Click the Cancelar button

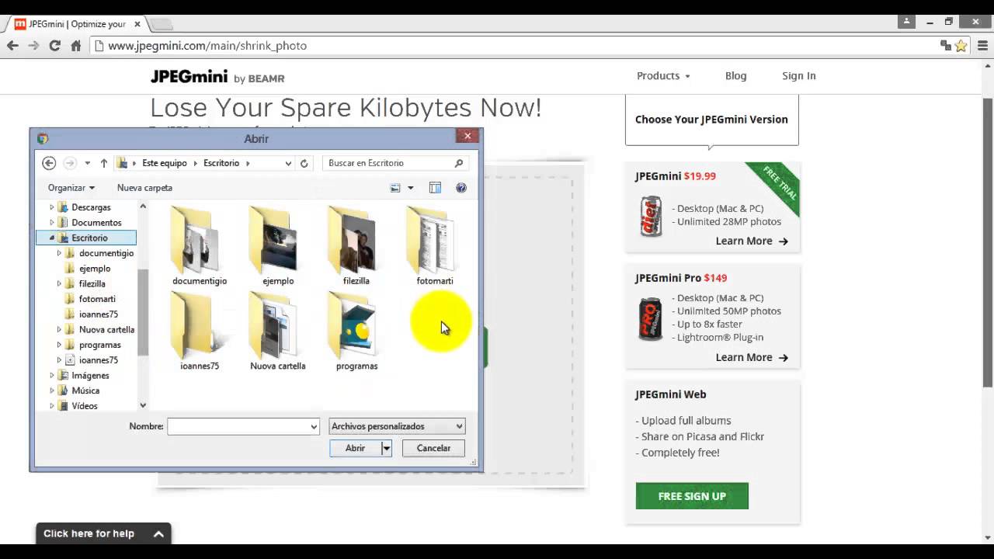click(x=433, y=448)
